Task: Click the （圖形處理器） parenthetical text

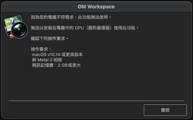Action: pos(99,28)
